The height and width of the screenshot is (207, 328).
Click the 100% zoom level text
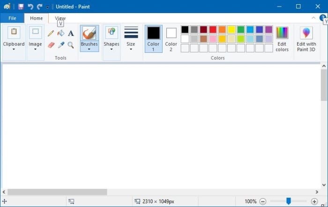click(251, 201)
